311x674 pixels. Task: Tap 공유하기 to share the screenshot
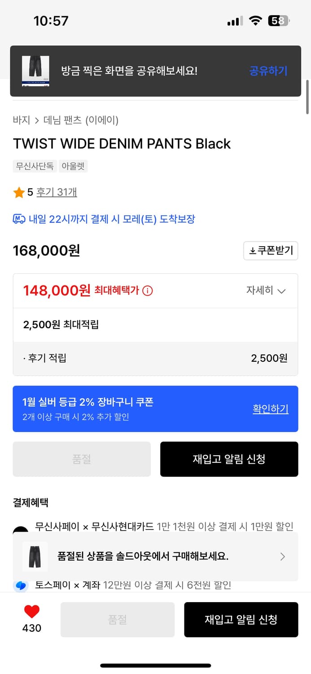[268, 71]
